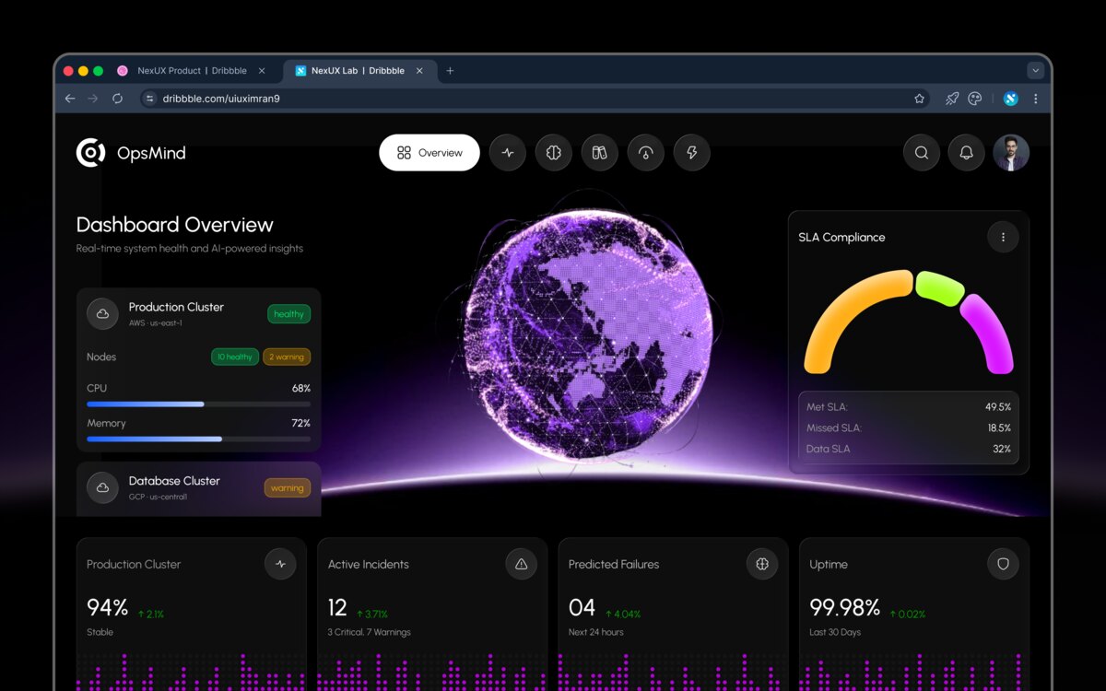The height and width of the screenshot is (691, 1106).
Task: Click the 2 warning nodes badge
Action: 287,357
